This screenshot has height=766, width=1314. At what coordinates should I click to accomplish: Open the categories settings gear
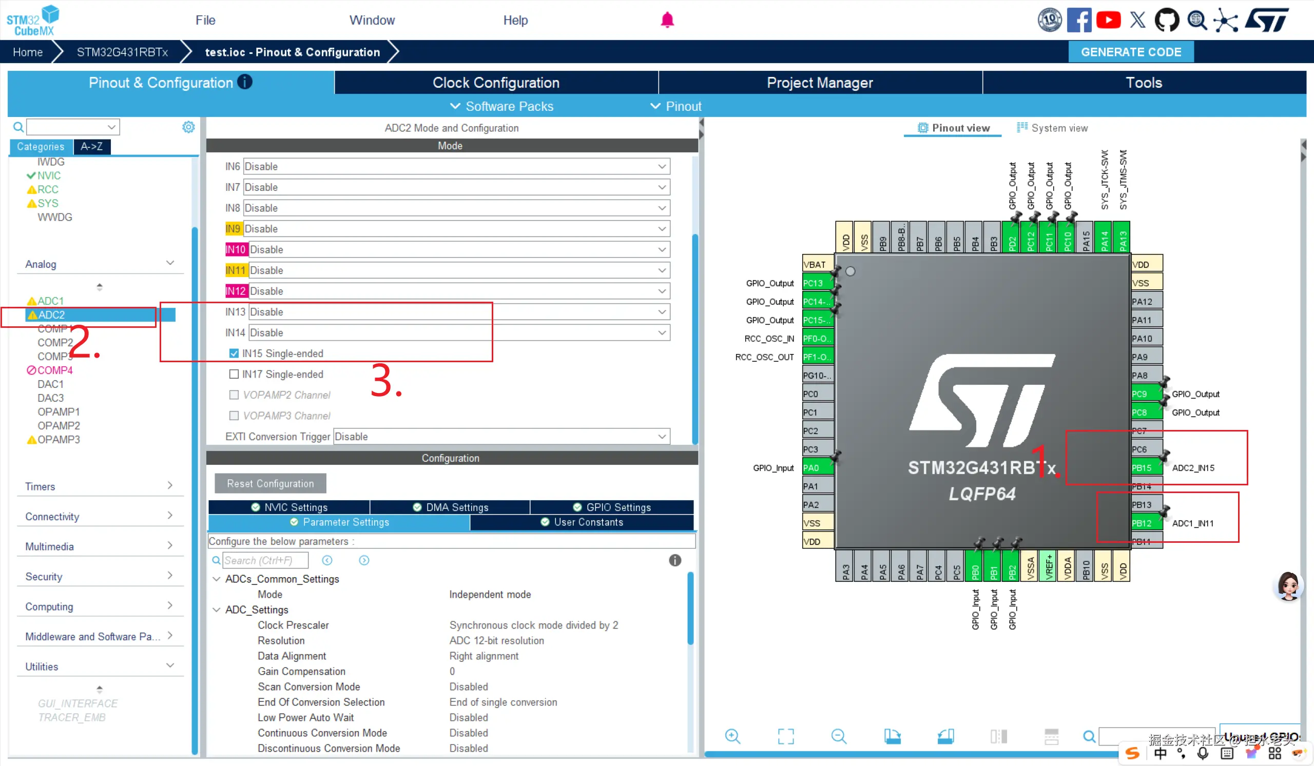click(x=188, y=127)
